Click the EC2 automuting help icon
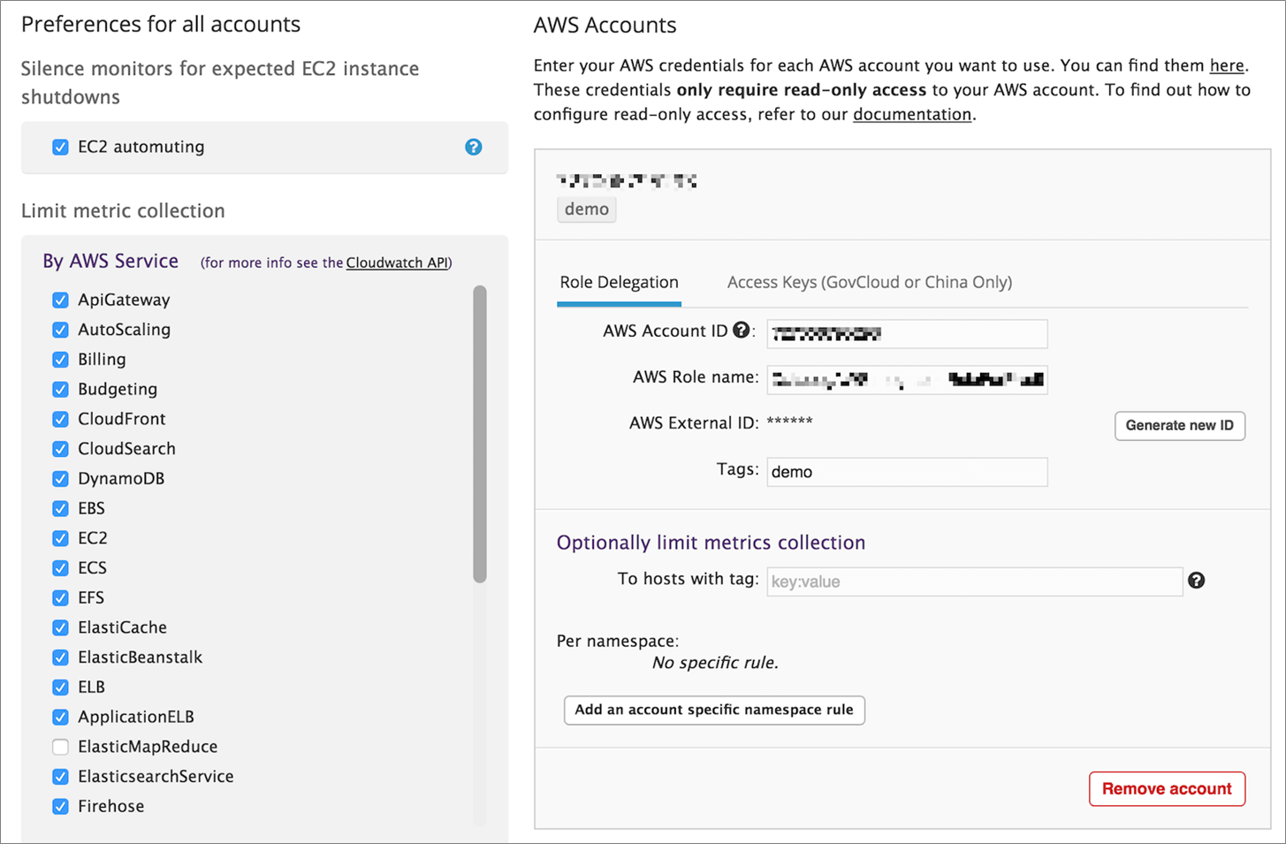This screenshot has height=844, width=1286. 474,147
